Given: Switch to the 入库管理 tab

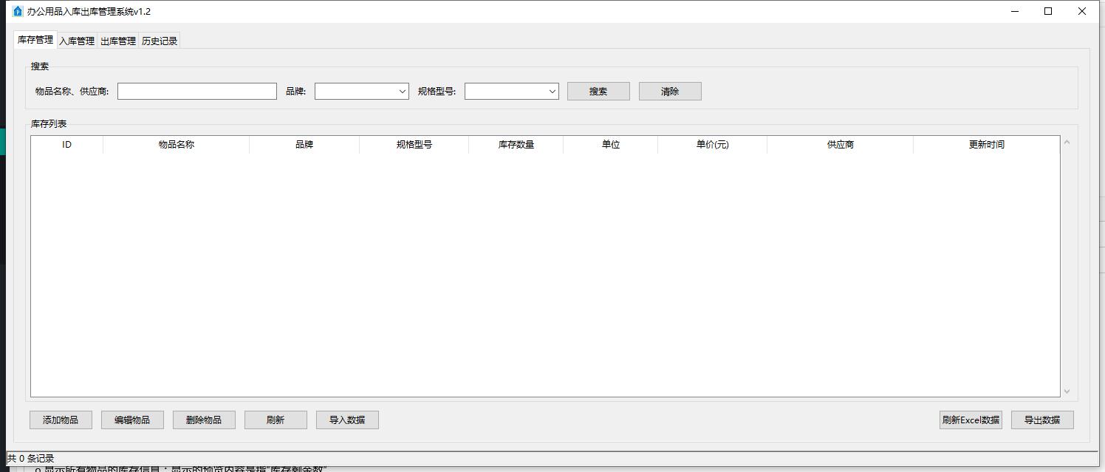Looking at the screenshot, I should [77, 41].
